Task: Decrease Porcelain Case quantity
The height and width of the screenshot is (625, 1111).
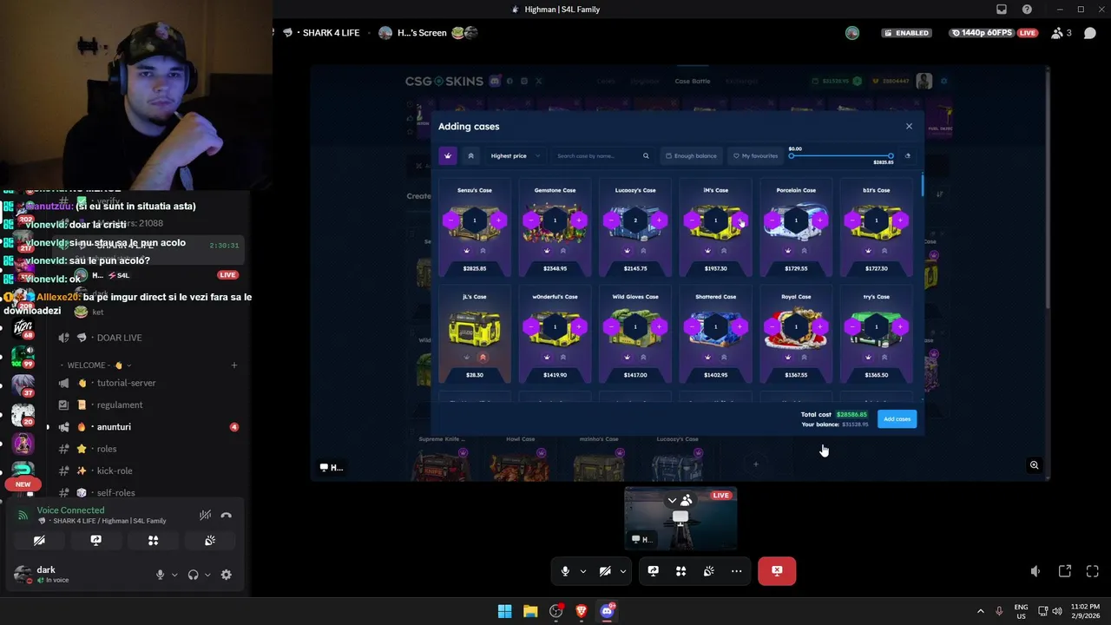Action: click(x=772, y=220)
